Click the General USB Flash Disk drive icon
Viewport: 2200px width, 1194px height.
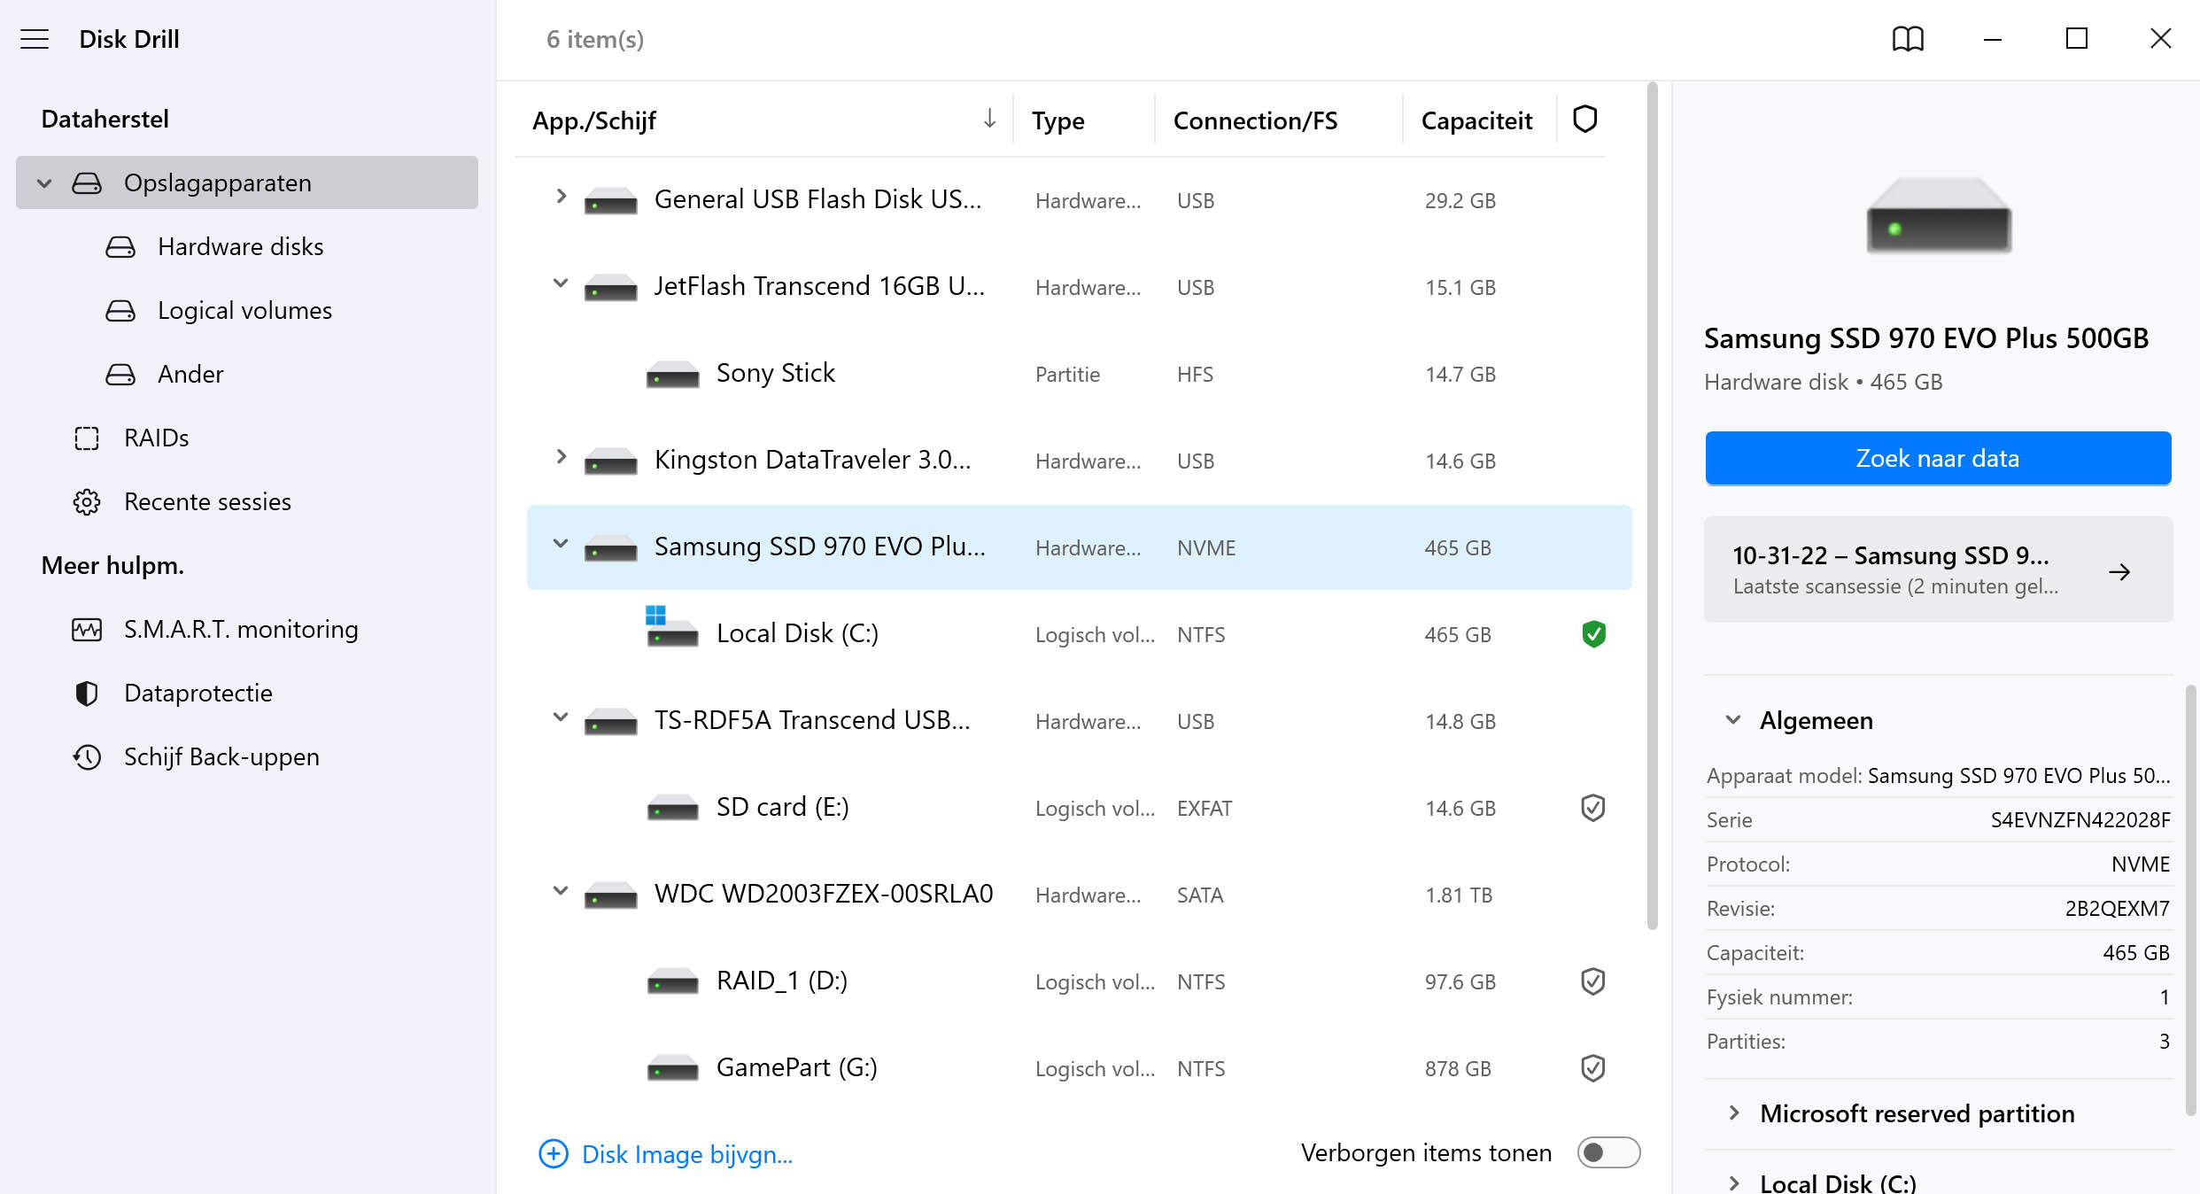pyautogui.click(x=610, y=200)
